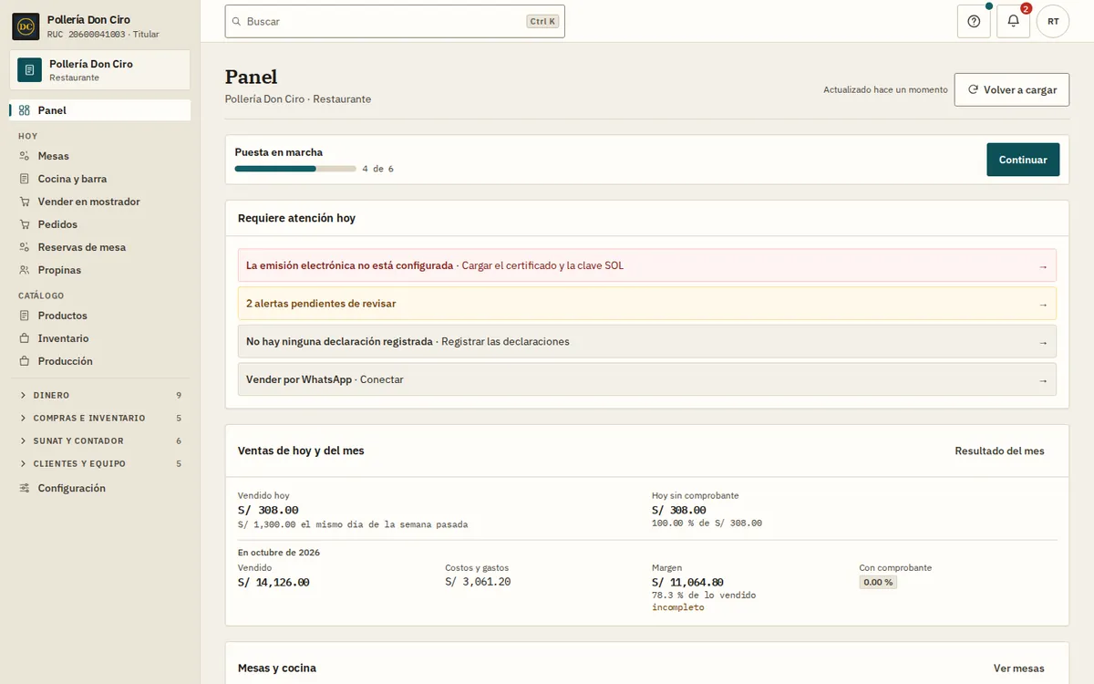Click the 'incompleto' margin note
The width and height of the screenshot is (1094, 684).
[x=678, y=607]
